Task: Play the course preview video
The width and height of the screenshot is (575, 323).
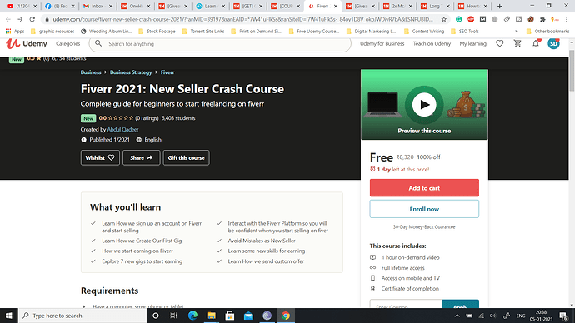Action: 424,105
